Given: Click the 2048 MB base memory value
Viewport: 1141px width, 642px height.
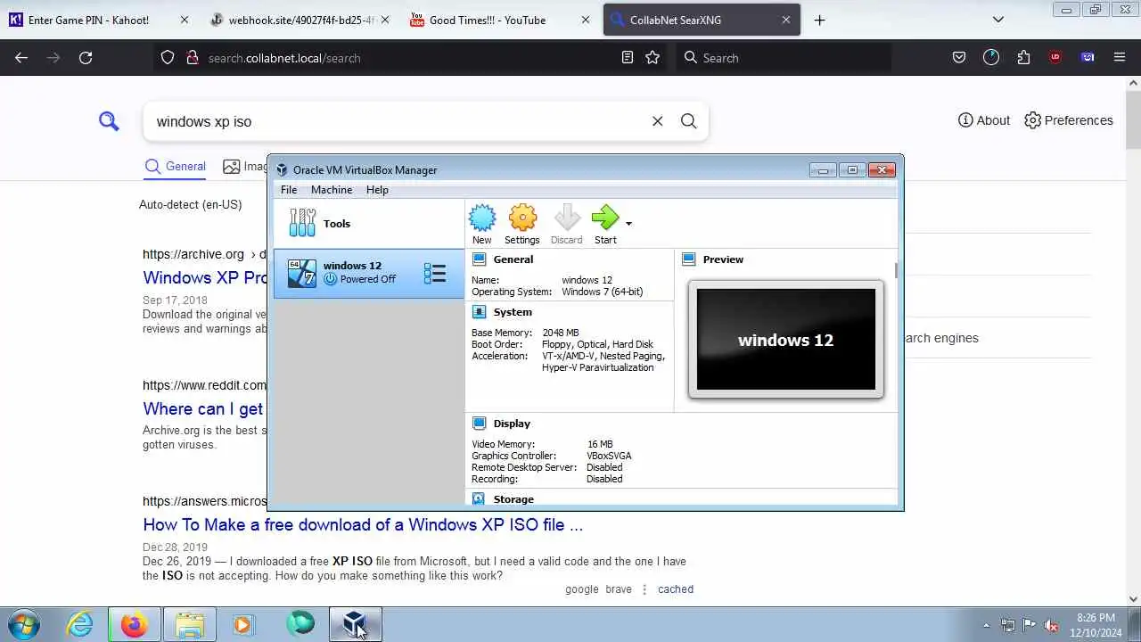Looking at the screenshot, I should [x=560, y=333].
